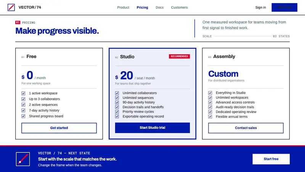Click 'Shared progress board' feature text
This screenshot has width=305, height=172.
[46, 116]
